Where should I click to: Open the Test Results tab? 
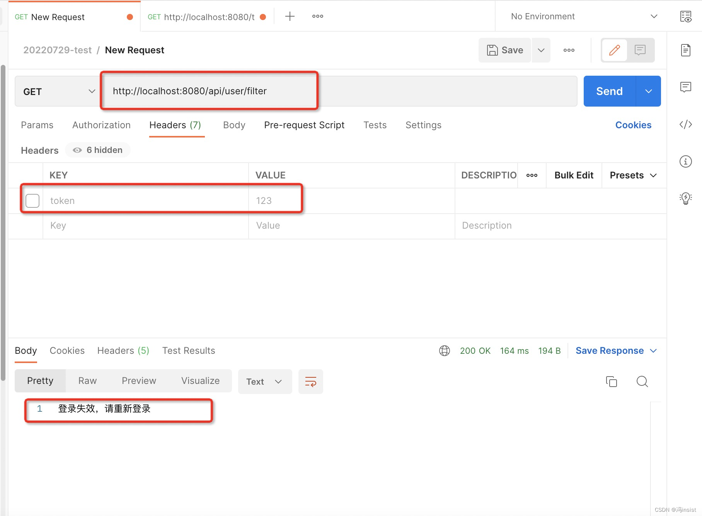(189, 351)
